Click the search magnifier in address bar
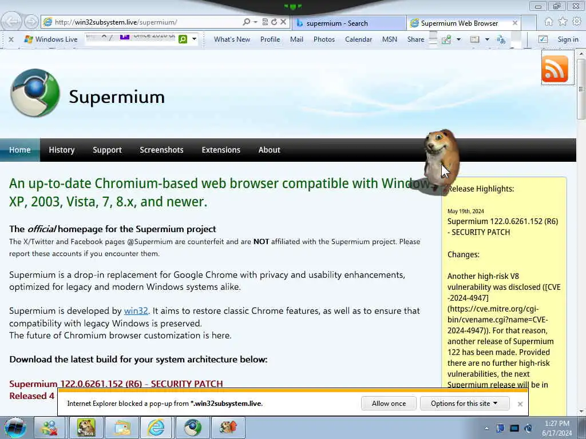 (246, 22)
